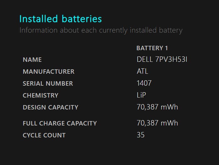This screenshot has width=219, height=165.
Task: Click the SERIAL NUMBER label
Action: click(48, 83)
